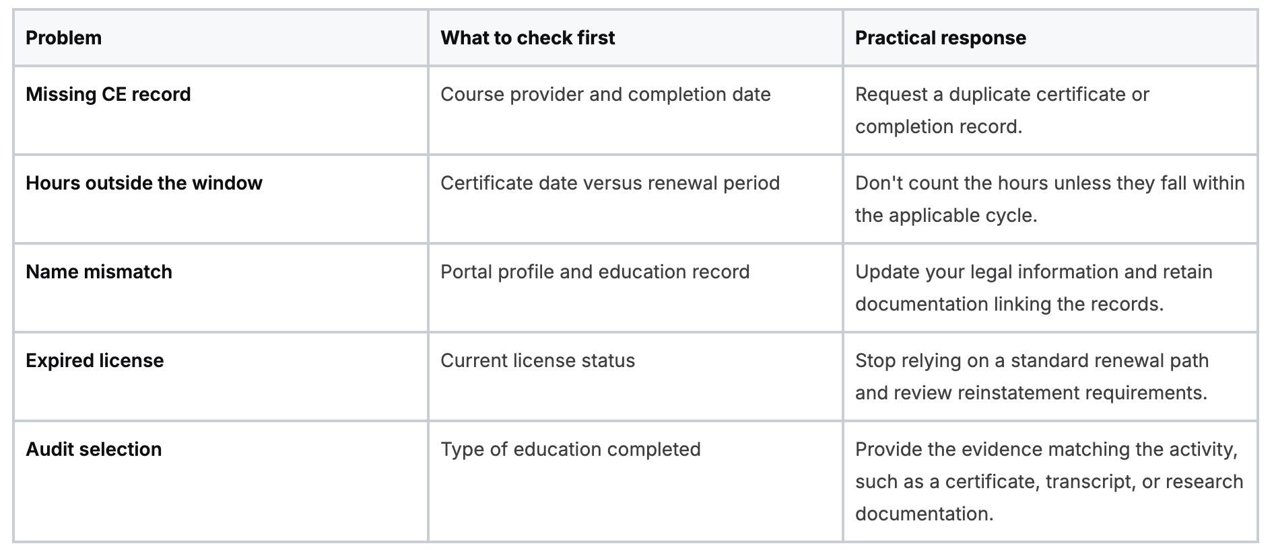
Task: Click the 'Don't count the hours' response
Action: (1050, 199)
